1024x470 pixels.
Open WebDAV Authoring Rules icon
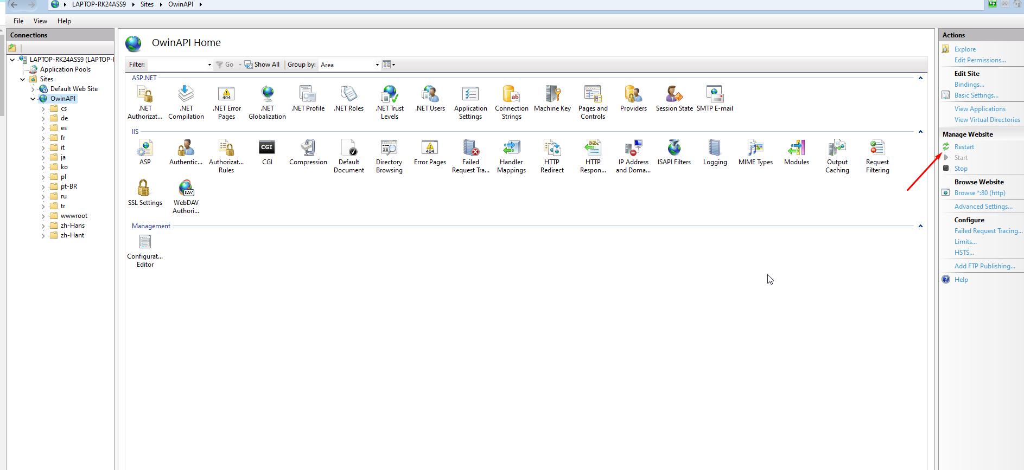(x=186, y=197)
